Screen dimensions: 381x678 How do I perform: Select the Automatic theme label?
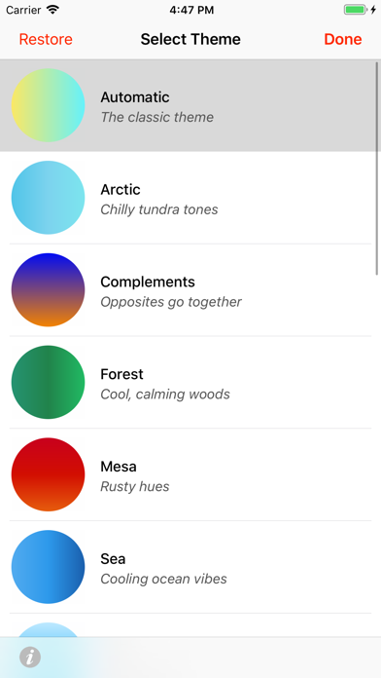pyautogui.click(x=135, y=97)
